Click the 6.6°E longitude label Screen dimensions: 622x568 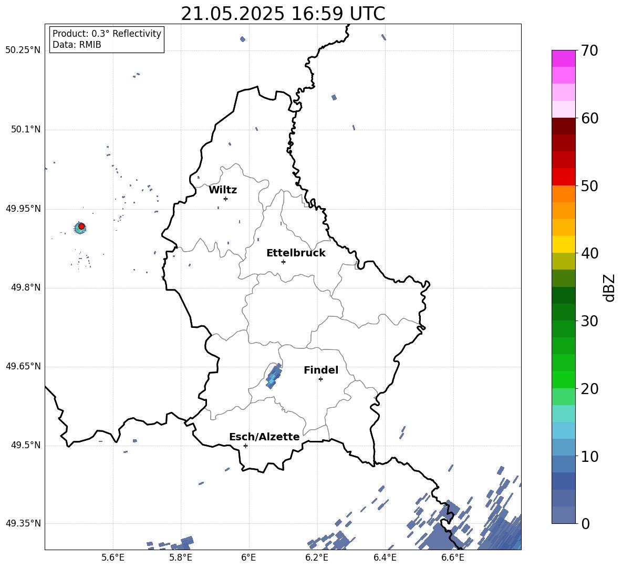pos(453,557)
